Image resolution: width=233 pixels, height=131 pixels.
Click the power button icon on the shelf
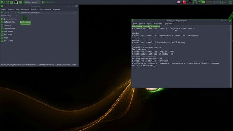coord(230,2)
